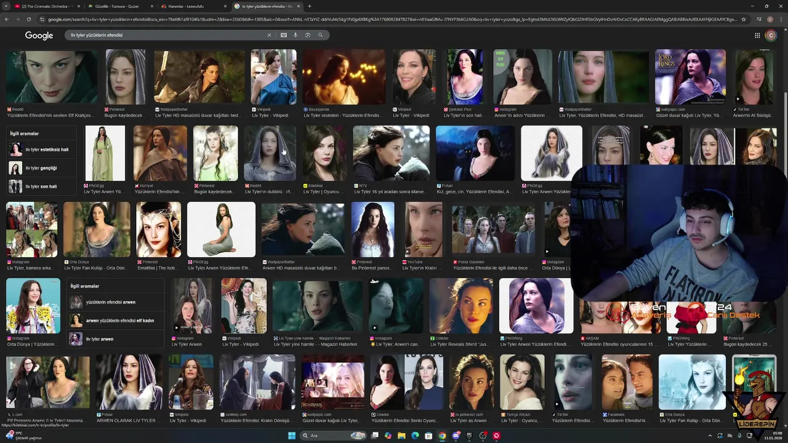
Task: Open the blue dress Liv Tyler Vikipedi thumbnail
Action: (273, 77)
